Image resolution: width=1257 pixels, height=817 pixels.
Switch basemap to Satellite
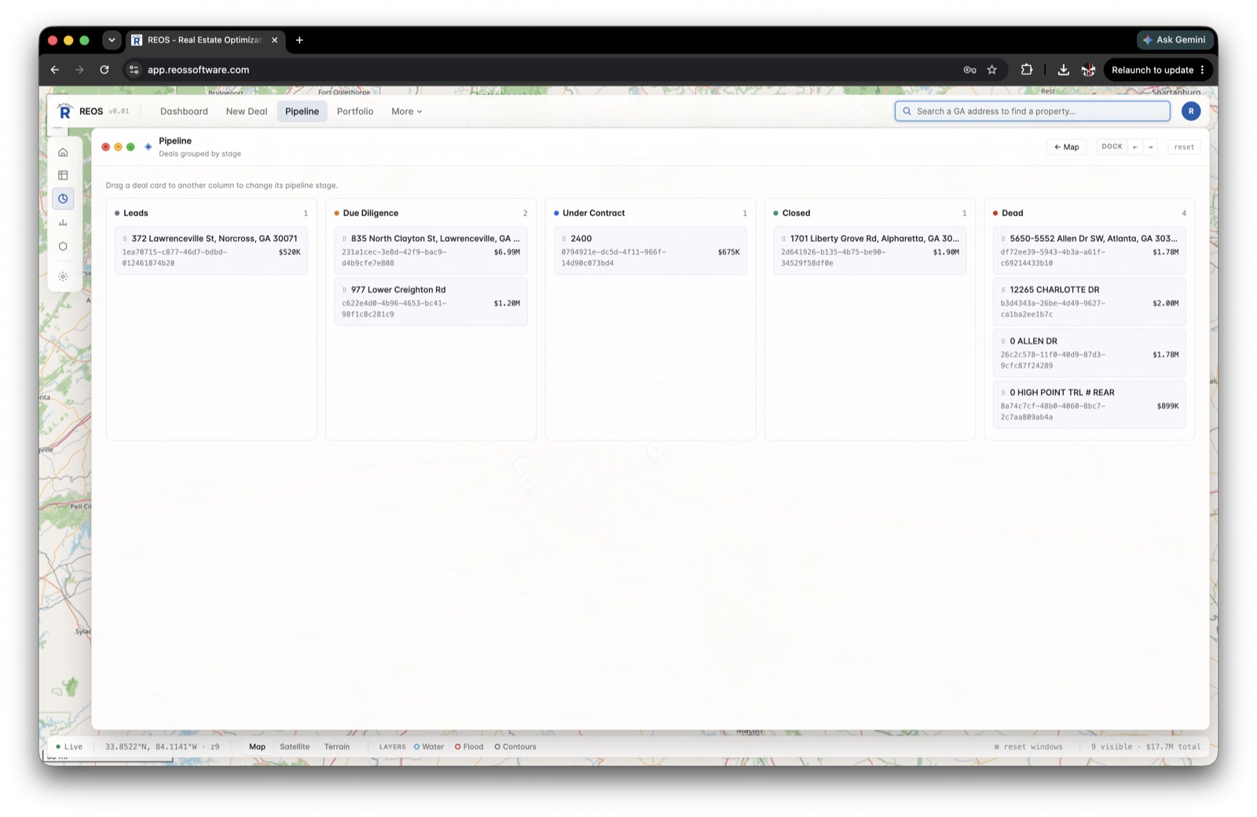click(295, 747)
